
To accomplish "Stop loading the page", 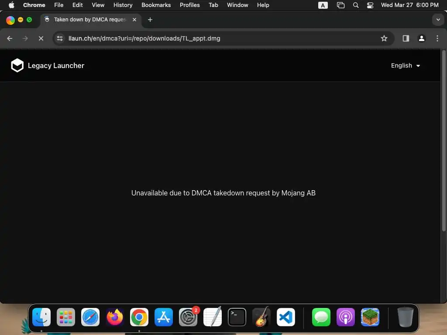I will (41, 38).
